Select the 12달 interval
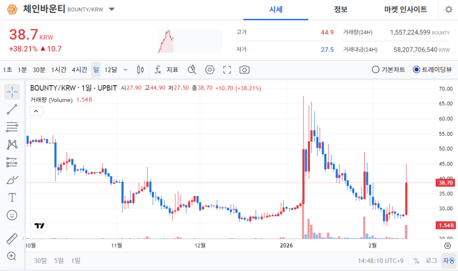Image resolution: width=458 pixels, height=271 pixels. pos(111,70)
